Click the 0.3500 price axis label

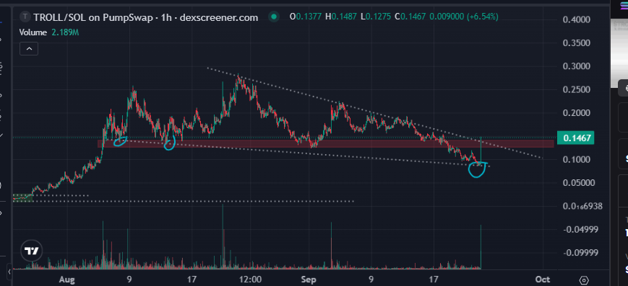[577, 43]
